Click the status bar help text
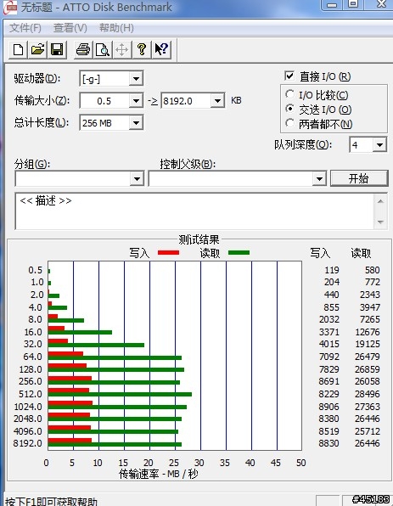Image resolution: width=393 pixels, height=506 pixels. [x=52, y=501]
